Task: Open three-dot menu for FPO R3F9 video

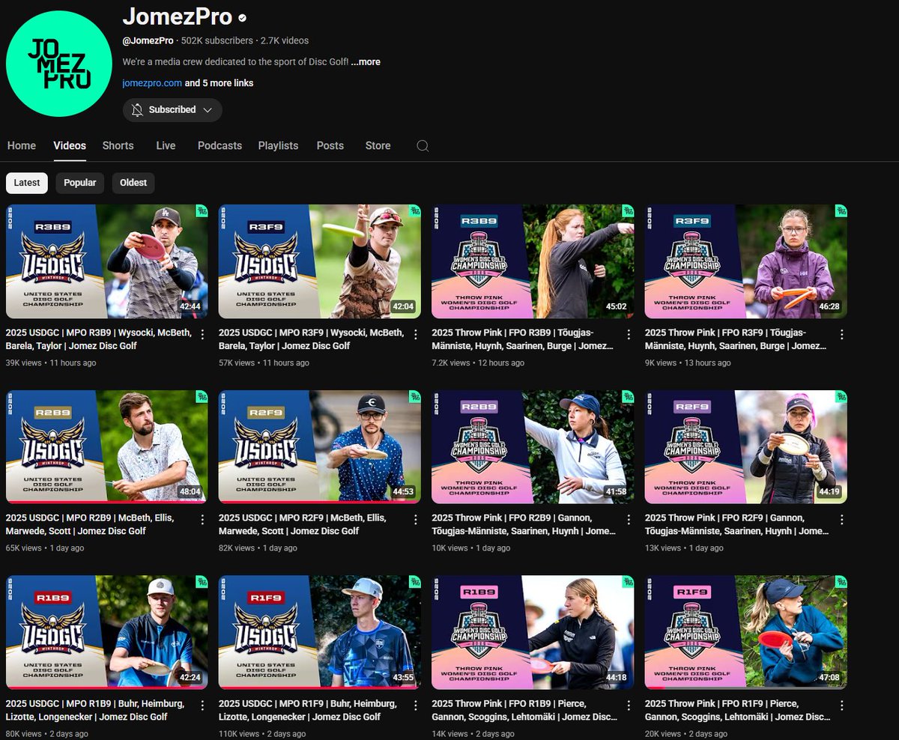Action: click(x=841, y=335)
